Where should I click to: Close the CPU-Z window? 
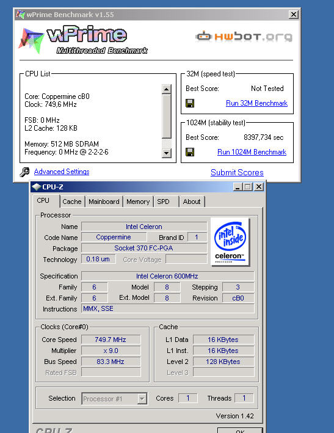click(x=259, y=187)
